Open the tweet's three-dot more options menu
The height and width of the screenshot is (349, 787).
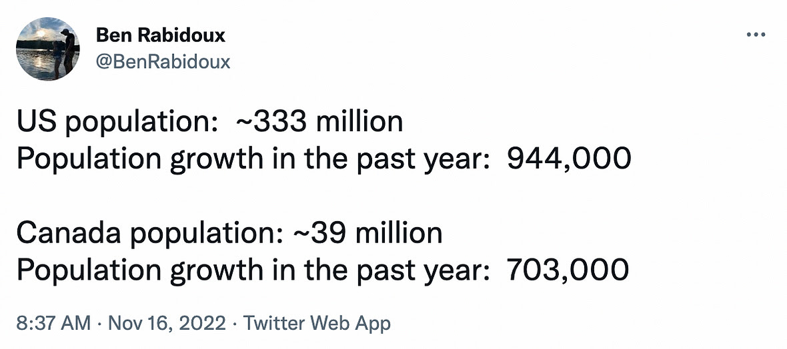(756, 35)
